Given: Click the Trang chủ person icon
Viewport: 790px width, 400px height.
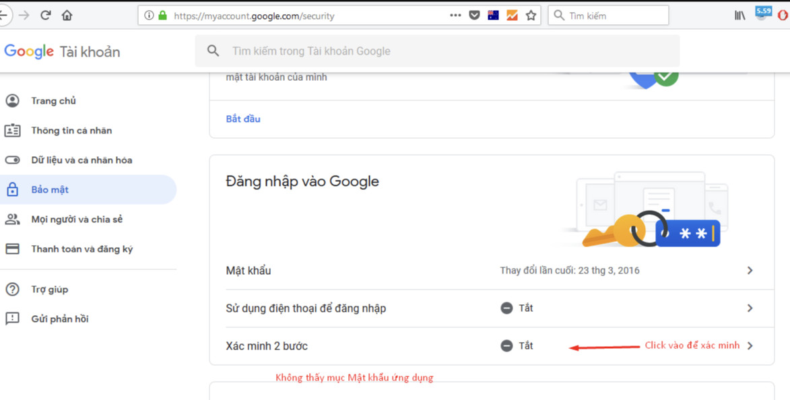Looking at the screenshot, I should 12,101.
